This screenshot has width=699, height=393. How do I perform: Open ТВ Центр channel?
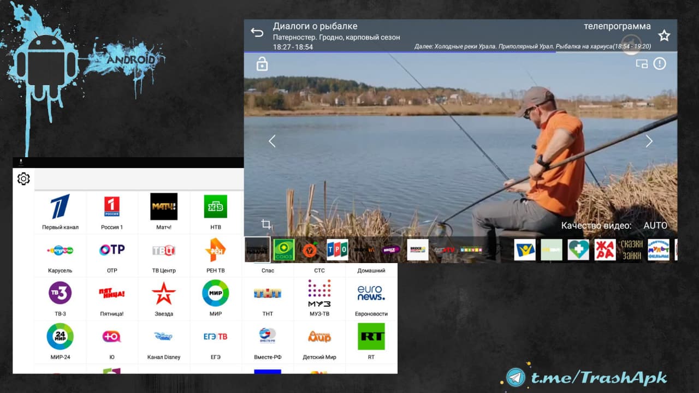pyautogui.click(x=164, y=255)
